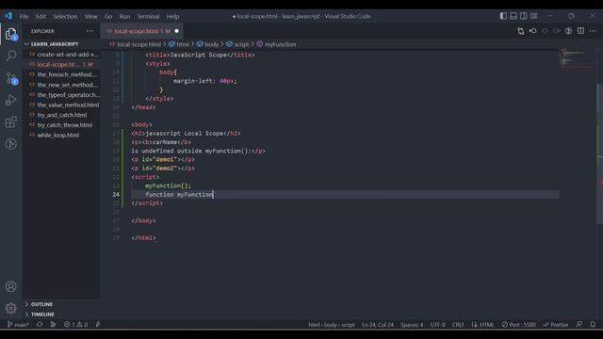Click the editor vertical scrollbar

pyautogui.click(x=599, y=153)
